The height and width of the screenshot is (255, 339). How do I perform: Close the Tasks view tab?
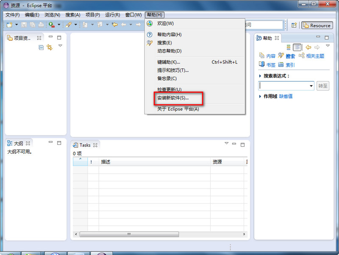95,145
